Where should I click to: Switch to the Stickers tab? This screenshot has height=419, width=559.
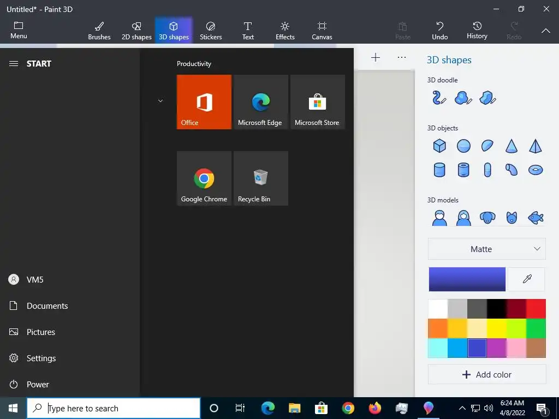(x=211, y=31)
